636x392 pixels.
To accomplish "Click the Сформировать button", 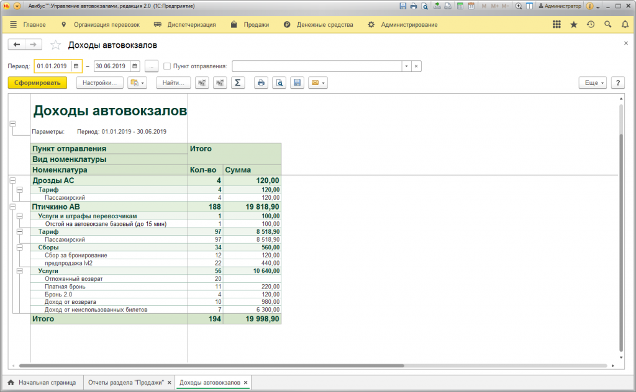I will (x=37, y=82).
